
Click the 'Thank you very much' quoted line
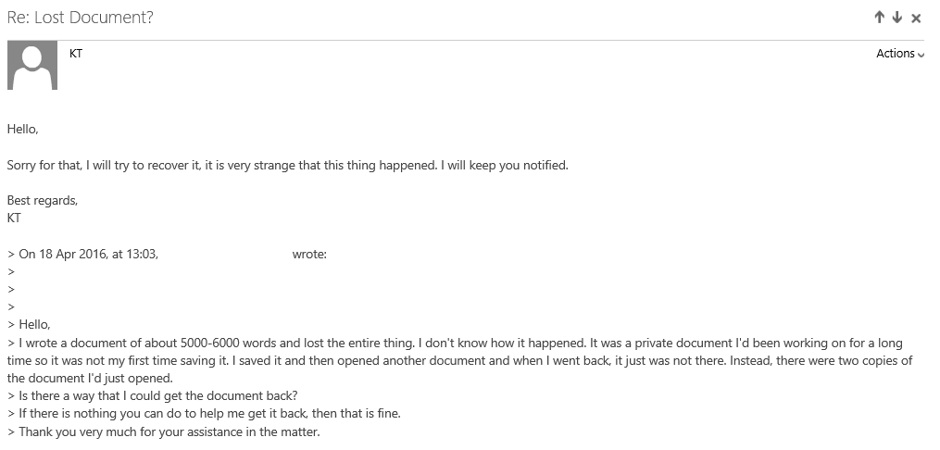point(164,431)
